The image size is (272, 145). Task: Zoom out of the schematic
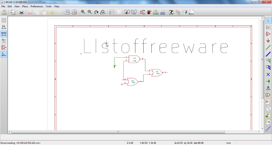[90, 12]
